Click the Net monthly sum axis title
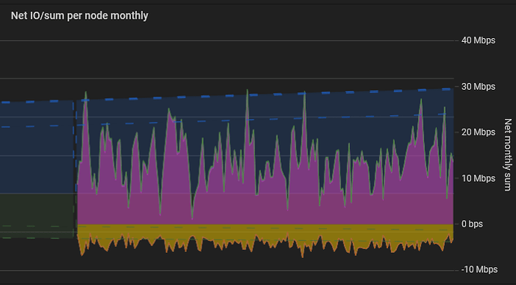 pyautogui.click(x=508, y=155)
